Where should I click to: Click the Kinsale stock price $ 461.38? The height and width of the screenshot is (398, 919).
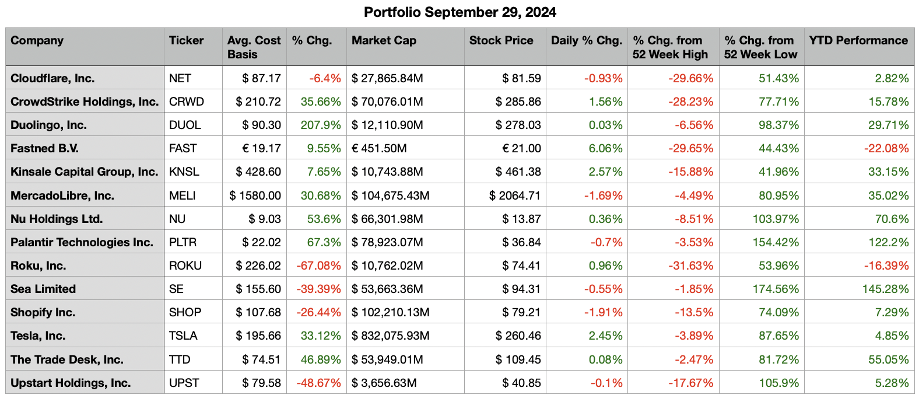pyautogui.click(x=518, y=172)
